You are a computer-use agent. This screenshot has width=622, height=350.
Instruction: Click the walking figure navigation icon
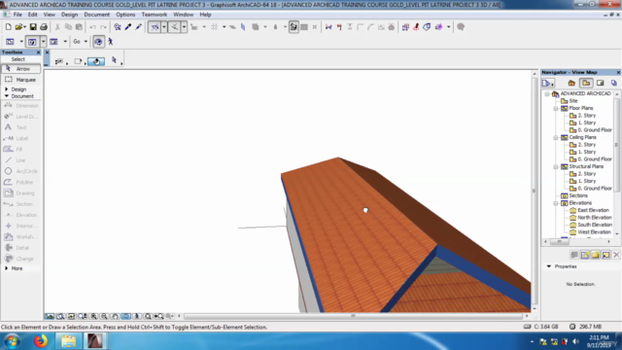pos(110,41)
